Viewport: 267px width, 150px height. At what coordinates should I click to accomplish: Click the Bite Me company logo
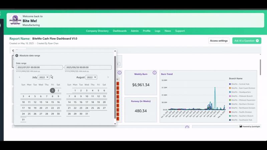point(15,20)
